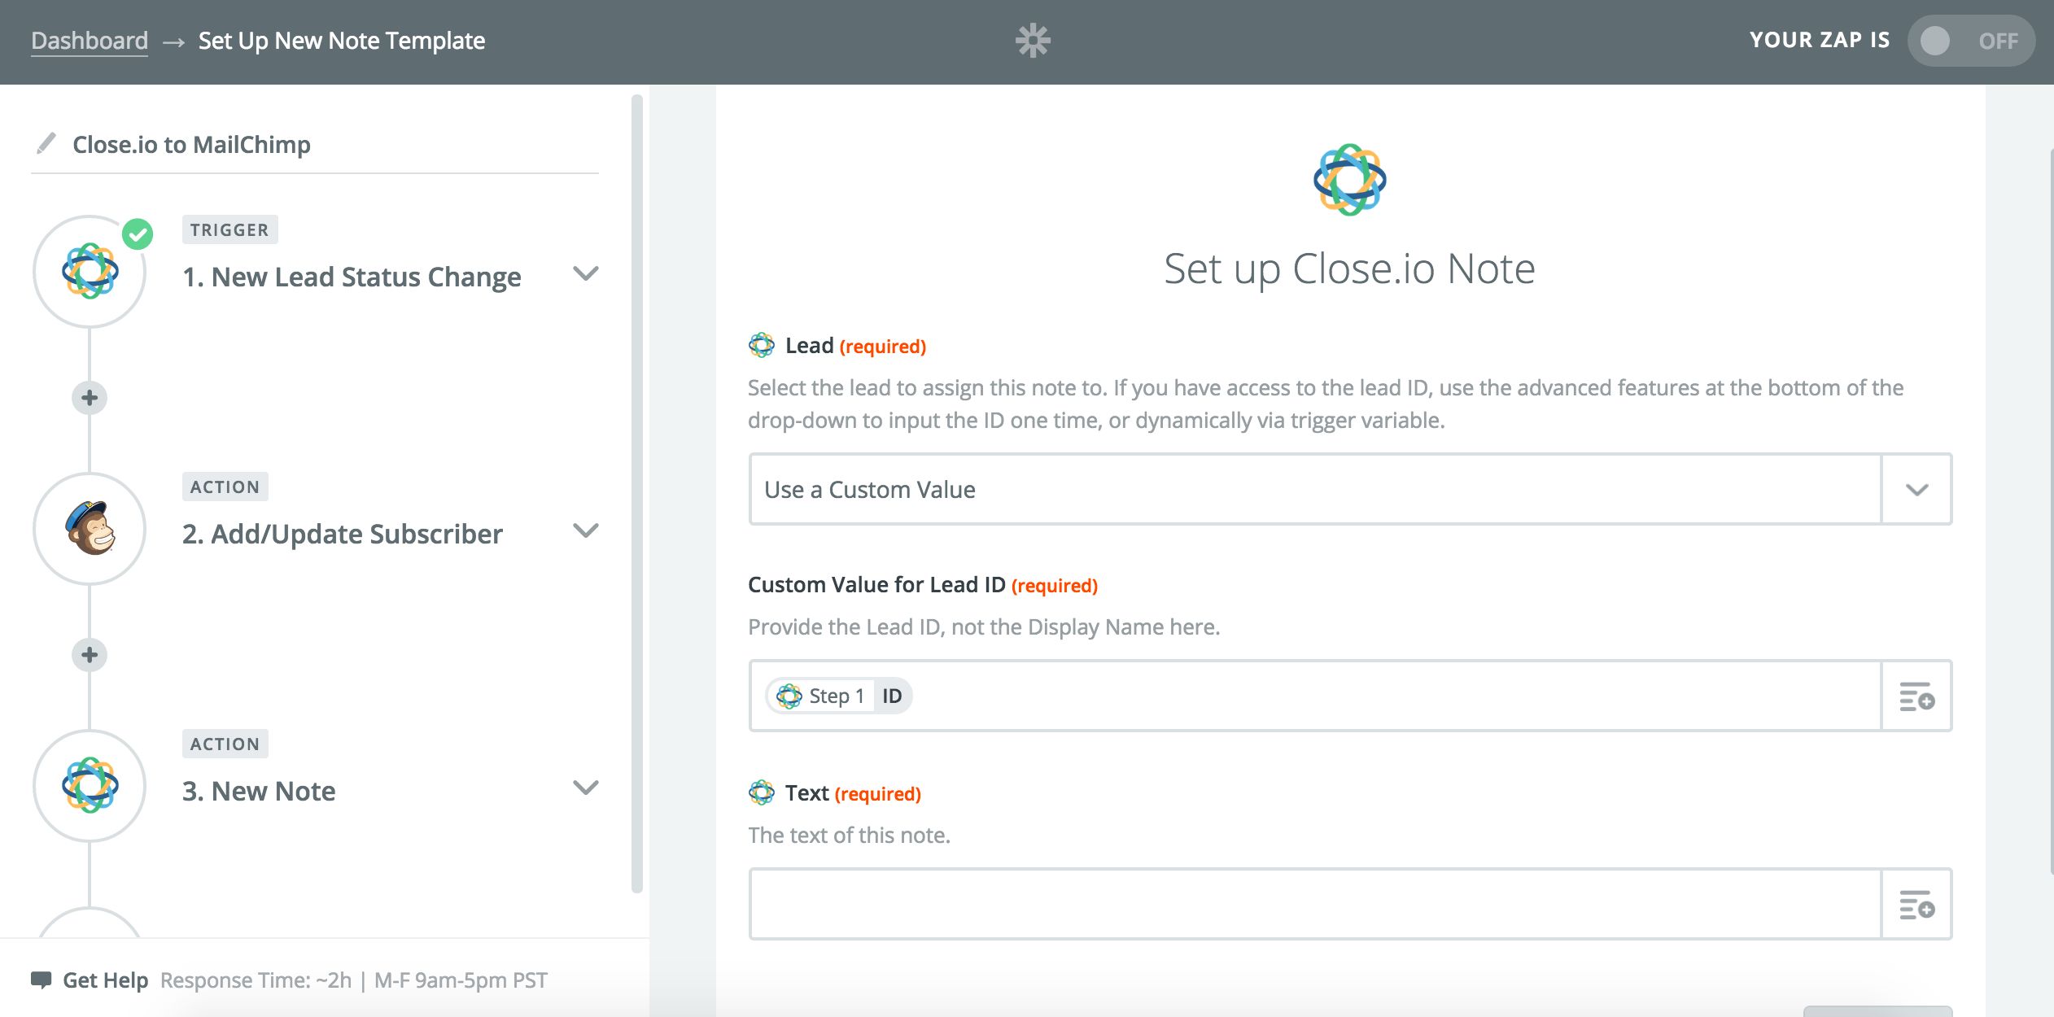Click TRIGGER label badge
The image size is (2054, 1017).
pyautogui.click(x=229, y=229)
